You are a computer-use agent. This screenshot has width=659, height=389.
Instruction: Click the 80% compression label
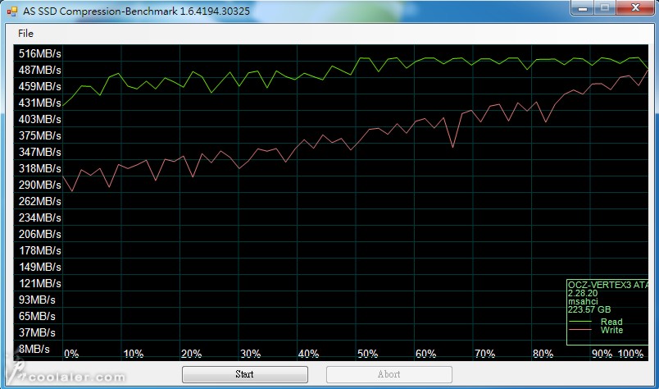(x=543, y=354)
